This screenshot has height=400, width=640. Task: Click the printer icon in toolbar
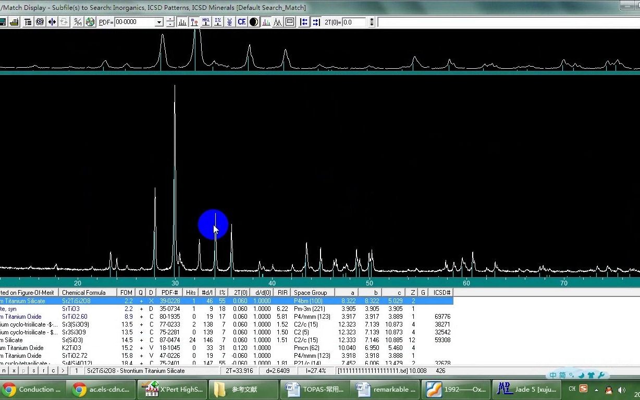point(15,22)
